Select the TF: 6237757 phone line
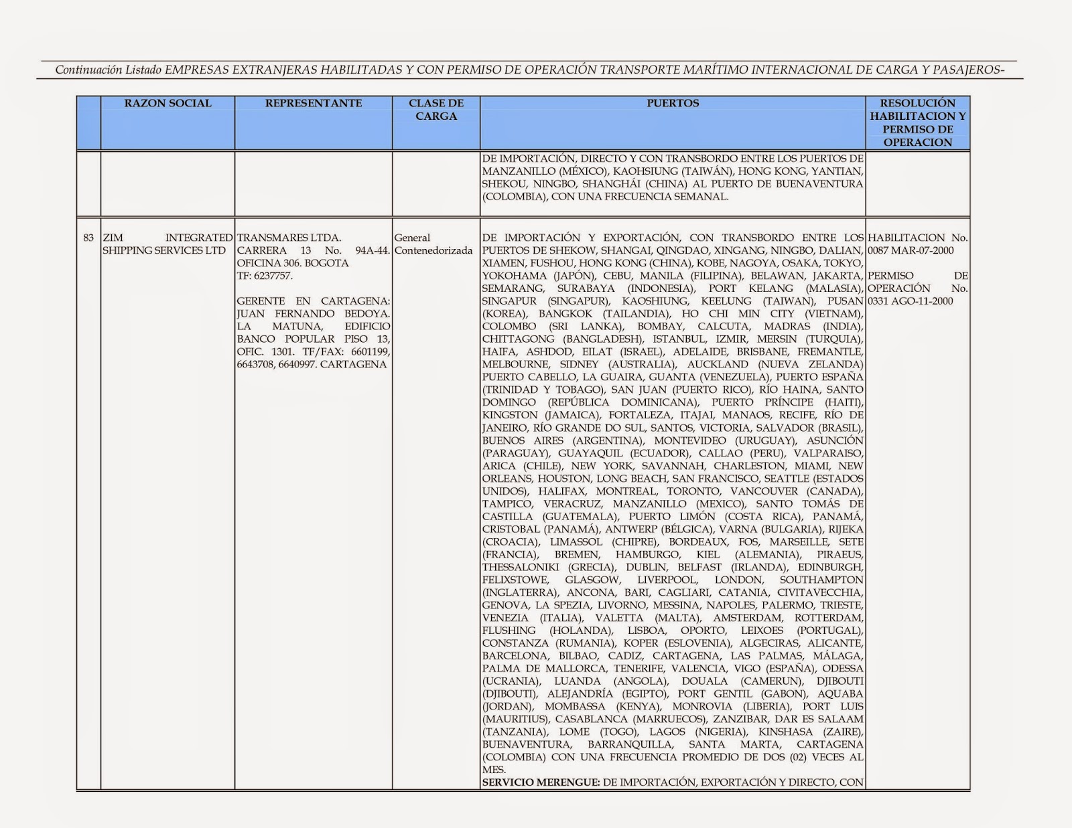 tap(265, 276)
